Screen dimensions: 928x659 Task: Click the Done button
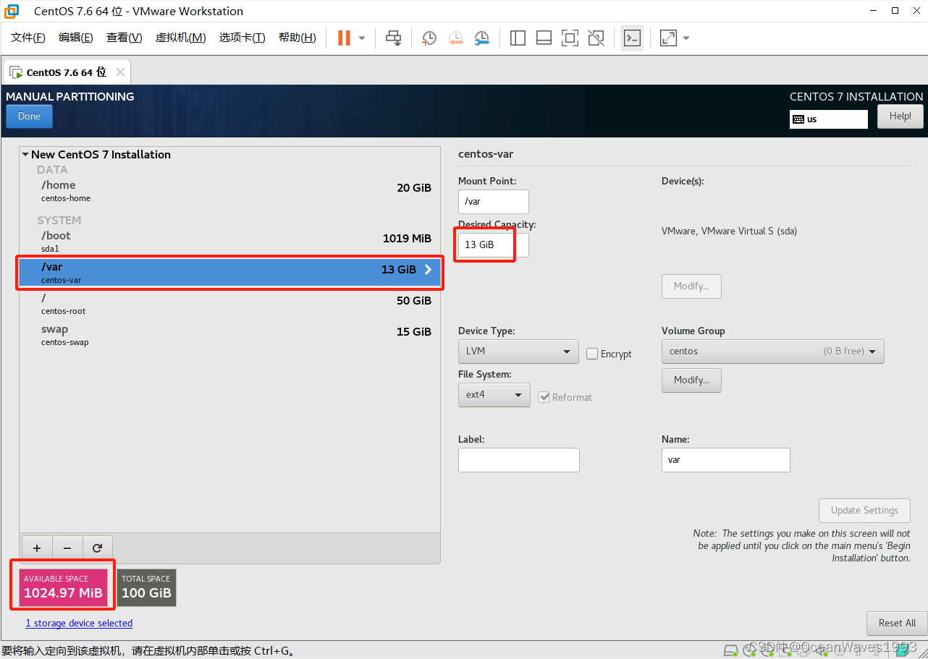29,116
